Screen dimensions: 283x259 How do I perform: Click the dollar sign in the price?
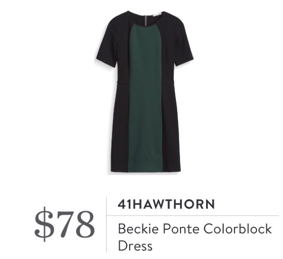[42, 224]
